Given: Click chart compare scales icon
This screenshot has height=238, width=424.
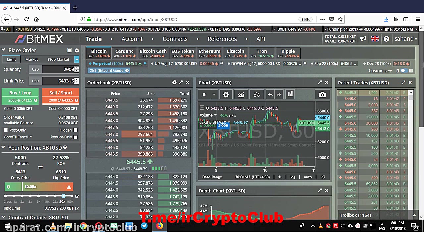Looking at the screenshot, I should point(257,95).
